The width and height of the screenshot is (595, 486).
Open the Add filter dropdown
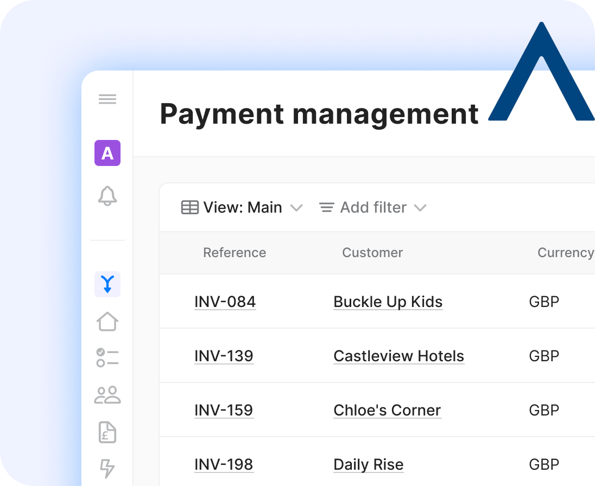pyautogui.click(x=373, y=207)
